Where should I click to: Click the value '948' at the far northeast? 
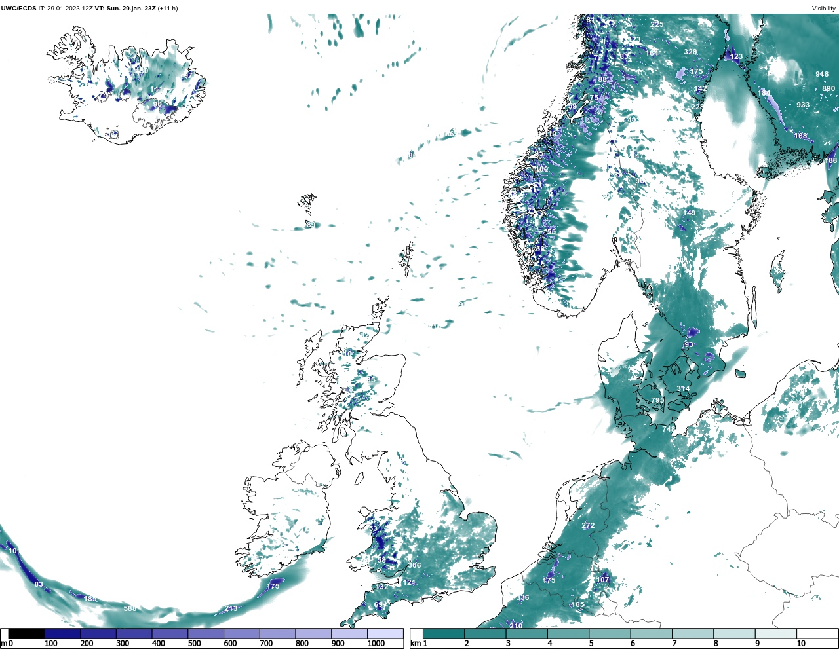click(x=822, y=74)
